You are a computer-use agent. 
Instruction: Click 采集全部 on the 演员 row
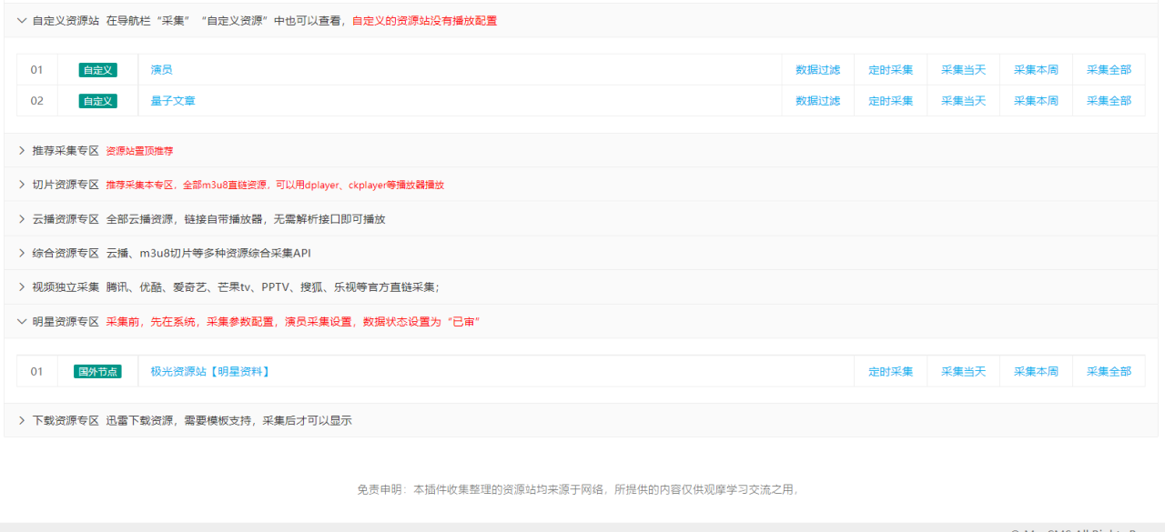coord(1109,69)
